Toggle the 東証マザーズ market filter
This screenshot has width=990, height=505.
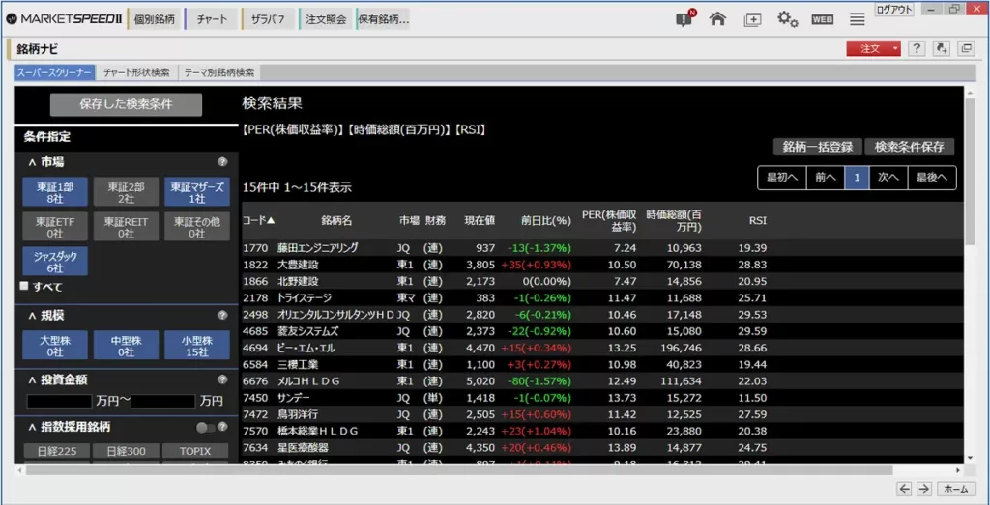197,192
